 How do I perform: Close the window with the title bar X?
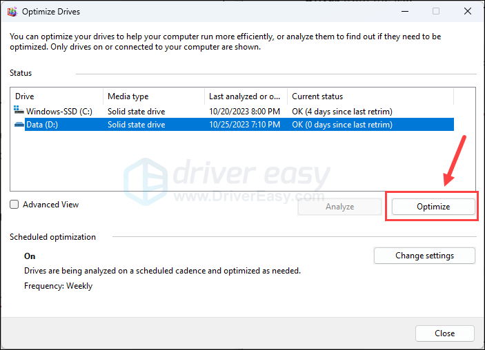point(467,11)
